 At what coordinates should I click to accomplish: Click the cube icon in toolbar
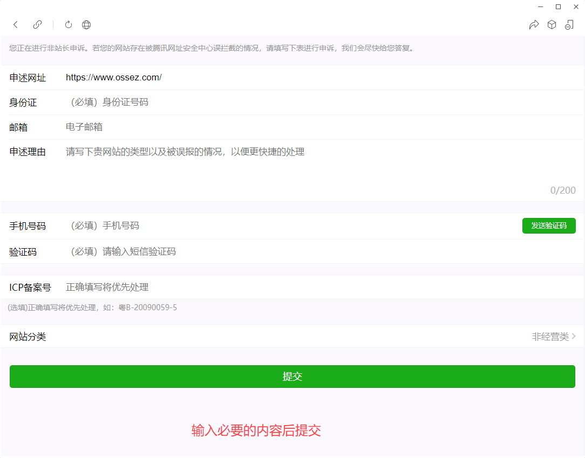(x=552, y=24)
